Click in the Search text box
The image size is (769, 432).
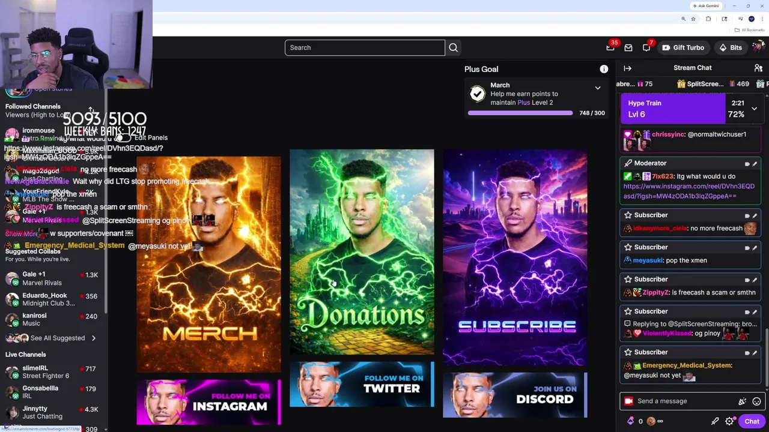tap(365, 47)
